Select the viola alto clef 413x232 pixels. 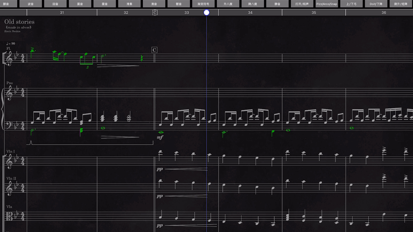(x=9, y=217)
